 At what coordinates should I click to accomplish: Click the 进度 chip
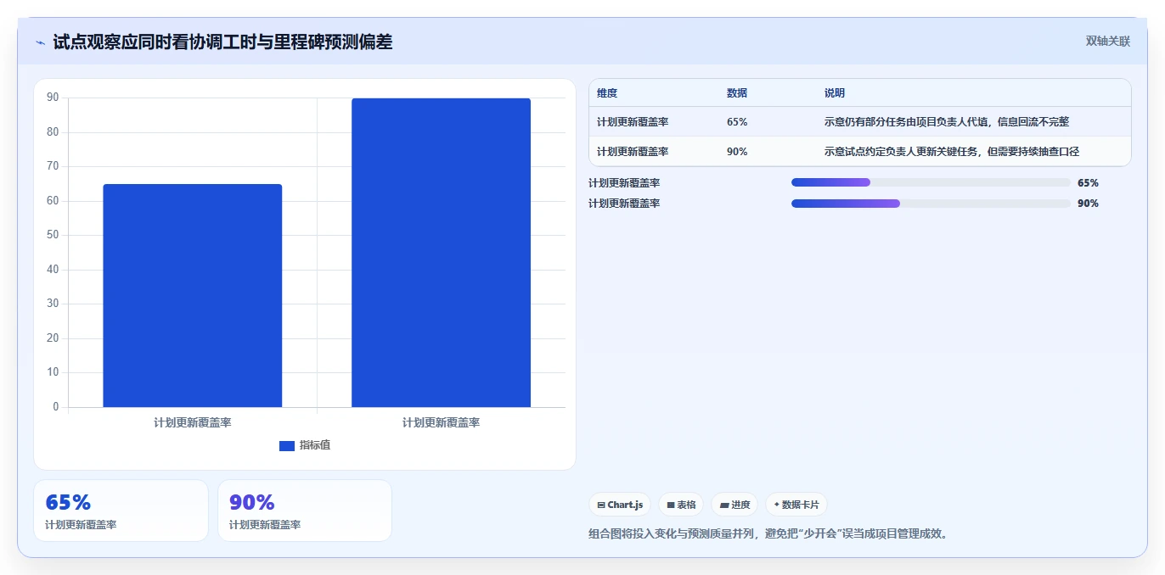[x=734, y=505]
